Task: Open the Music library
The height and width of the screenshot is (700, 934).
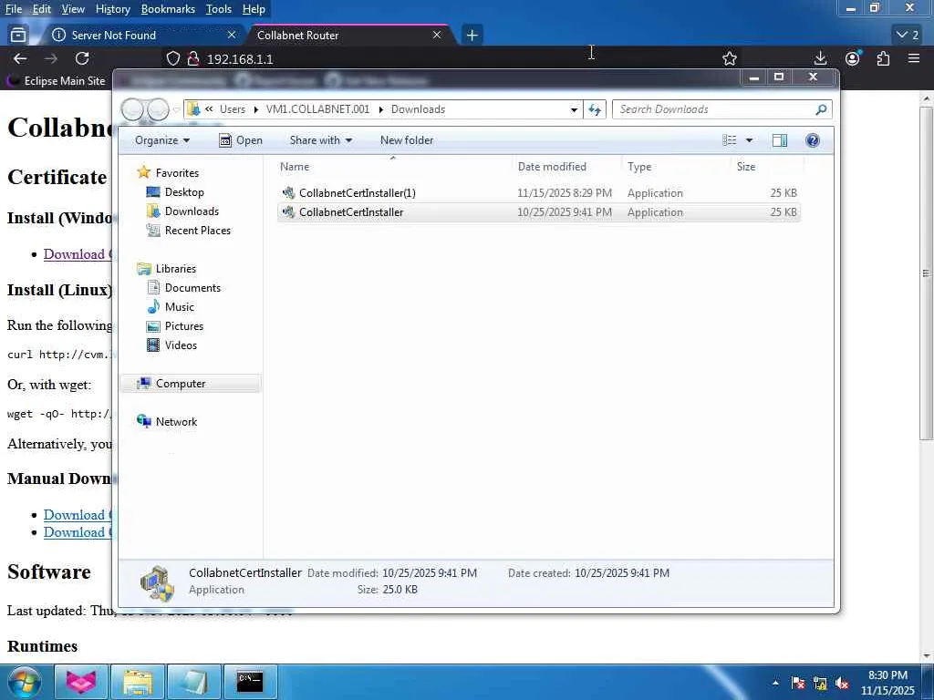Action: click(x=180, y=306)
